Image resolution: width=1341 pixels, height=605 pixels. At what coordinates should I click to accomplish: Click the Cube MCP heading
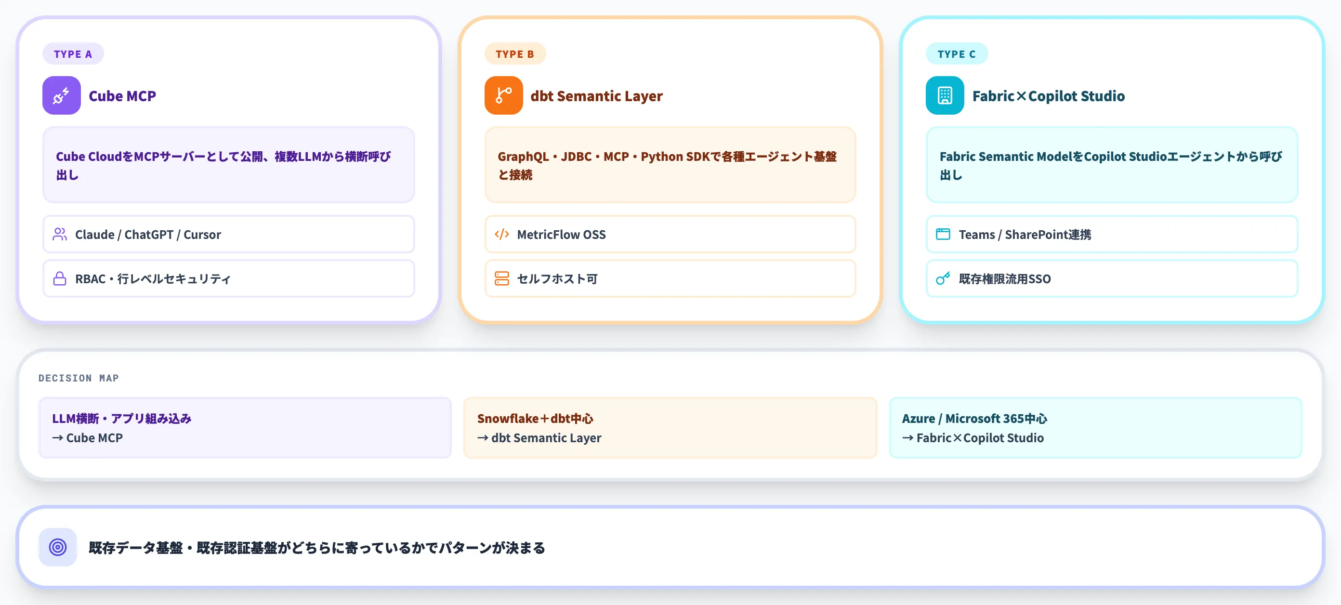point(122,95)
